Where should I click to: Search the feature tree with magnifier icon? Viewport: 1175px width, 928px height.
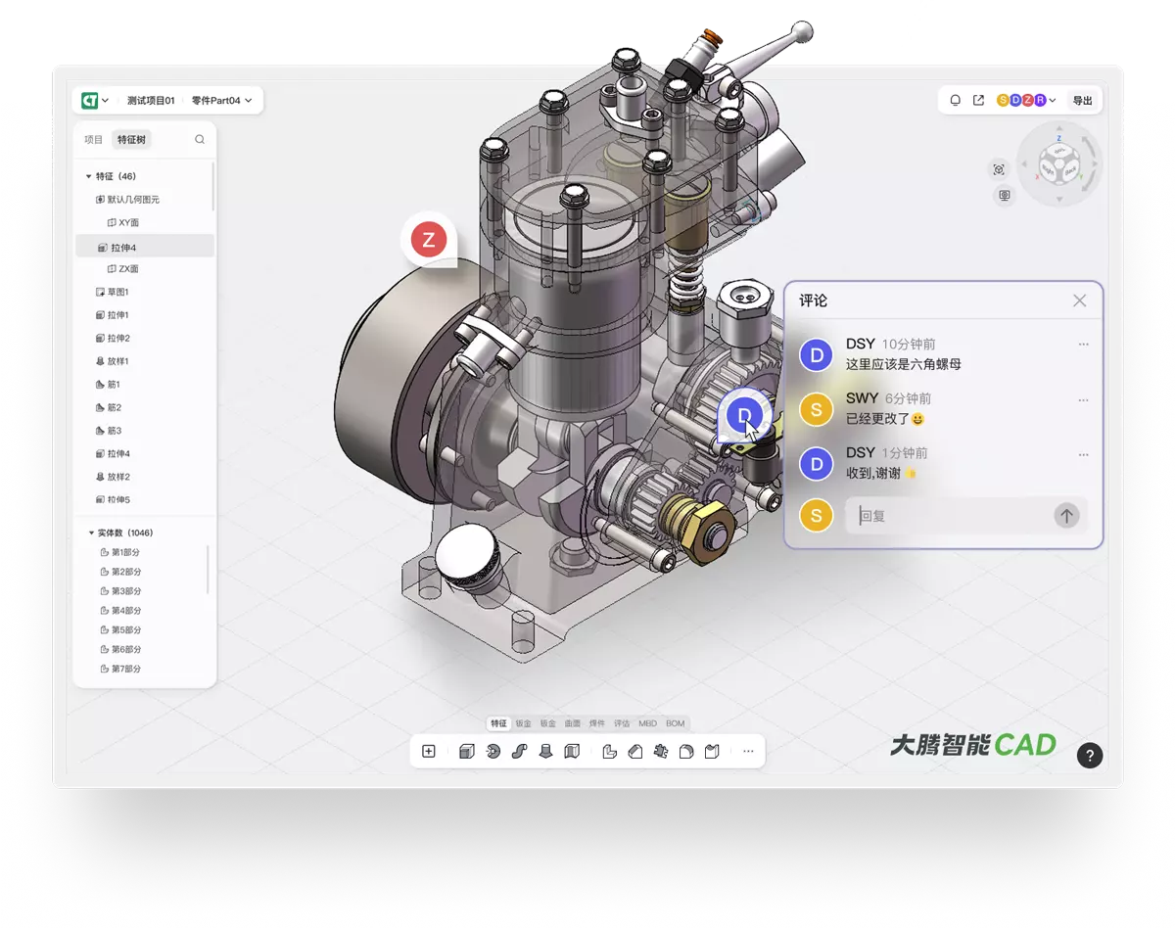(x=200, y=140)
